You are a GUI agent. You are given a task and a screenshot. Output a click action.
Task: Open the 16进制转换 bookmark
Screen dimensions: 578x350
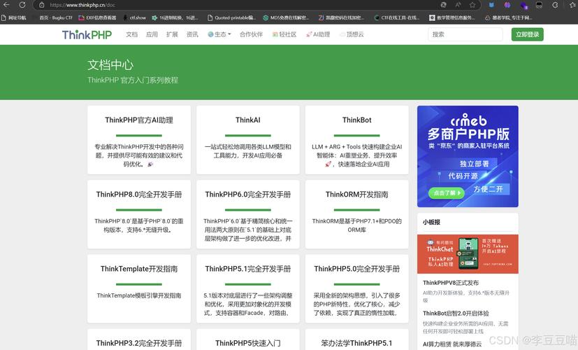(175, 17)
